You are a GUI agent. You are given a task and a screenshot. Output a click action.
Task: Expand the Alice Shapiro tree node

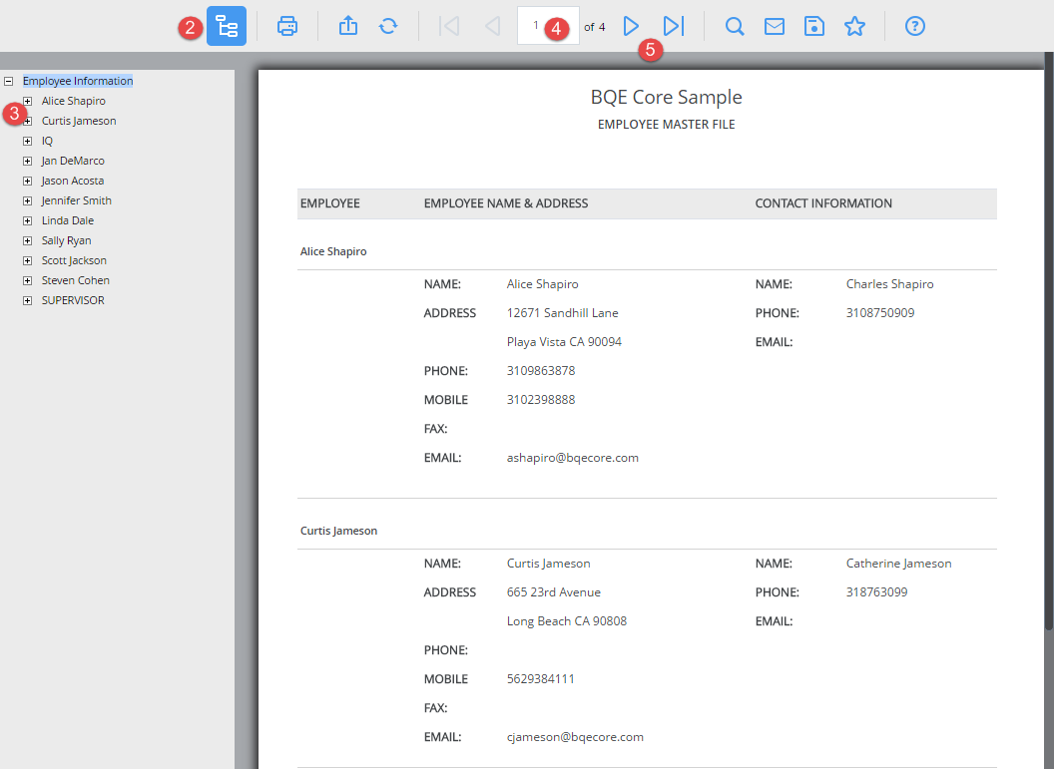pos(28,101)
